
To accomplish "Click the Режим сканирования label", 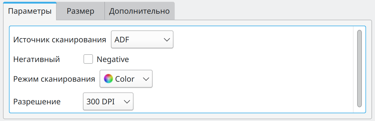I will click(54, 79).
